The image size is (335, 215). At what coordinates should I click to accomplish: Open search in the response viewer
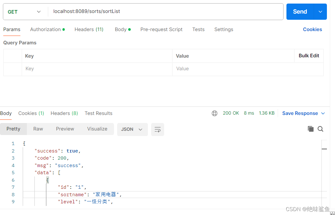click(x=320, y=129)
